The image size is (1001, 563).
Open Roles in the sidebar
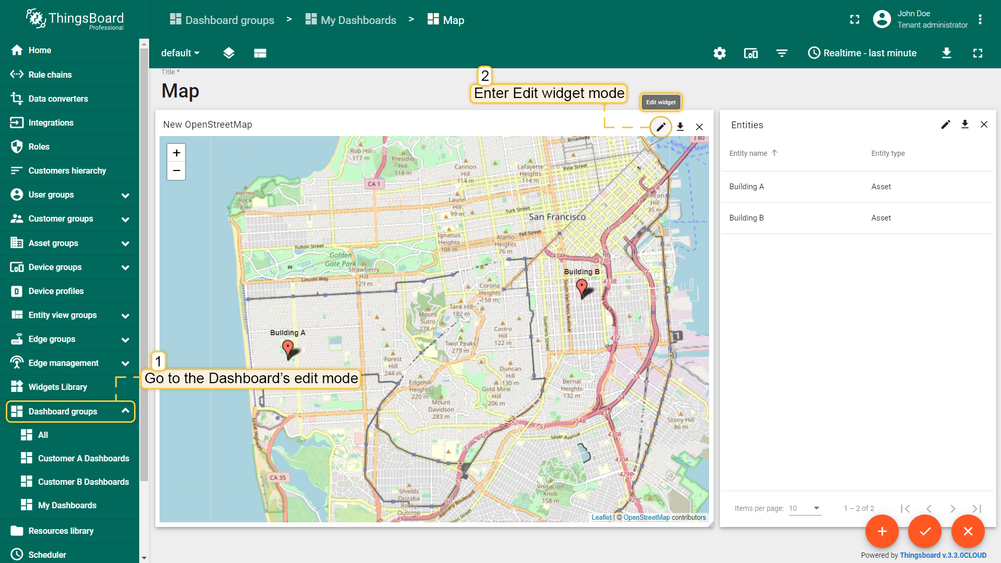(x=70, y=146)
